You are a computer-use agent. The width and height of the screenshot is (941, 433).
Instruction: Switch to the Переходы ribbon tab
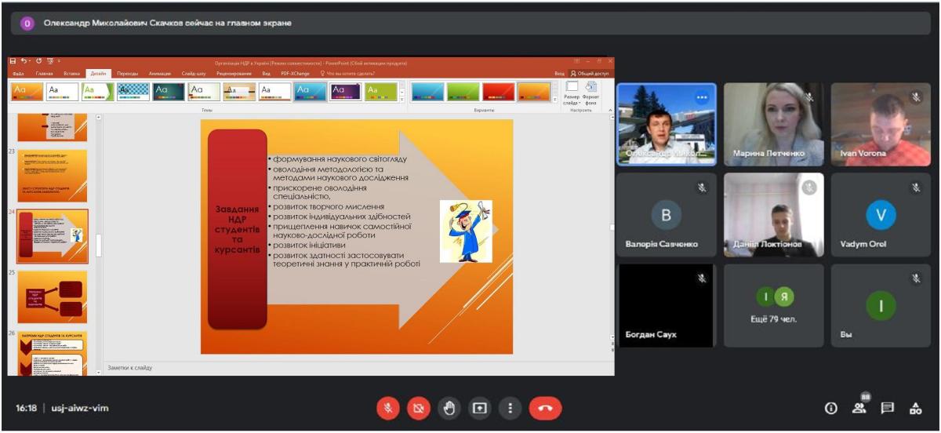pyautogui.click(x=128, y=73)
